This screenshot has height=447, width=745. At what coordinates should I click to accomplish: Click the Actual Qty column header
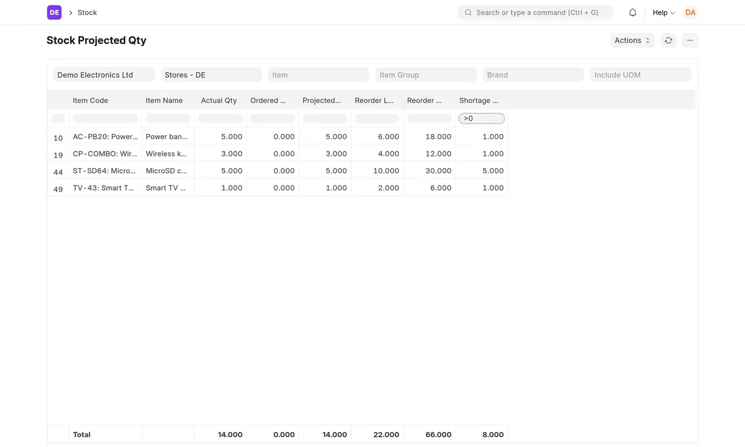[219, 101]
